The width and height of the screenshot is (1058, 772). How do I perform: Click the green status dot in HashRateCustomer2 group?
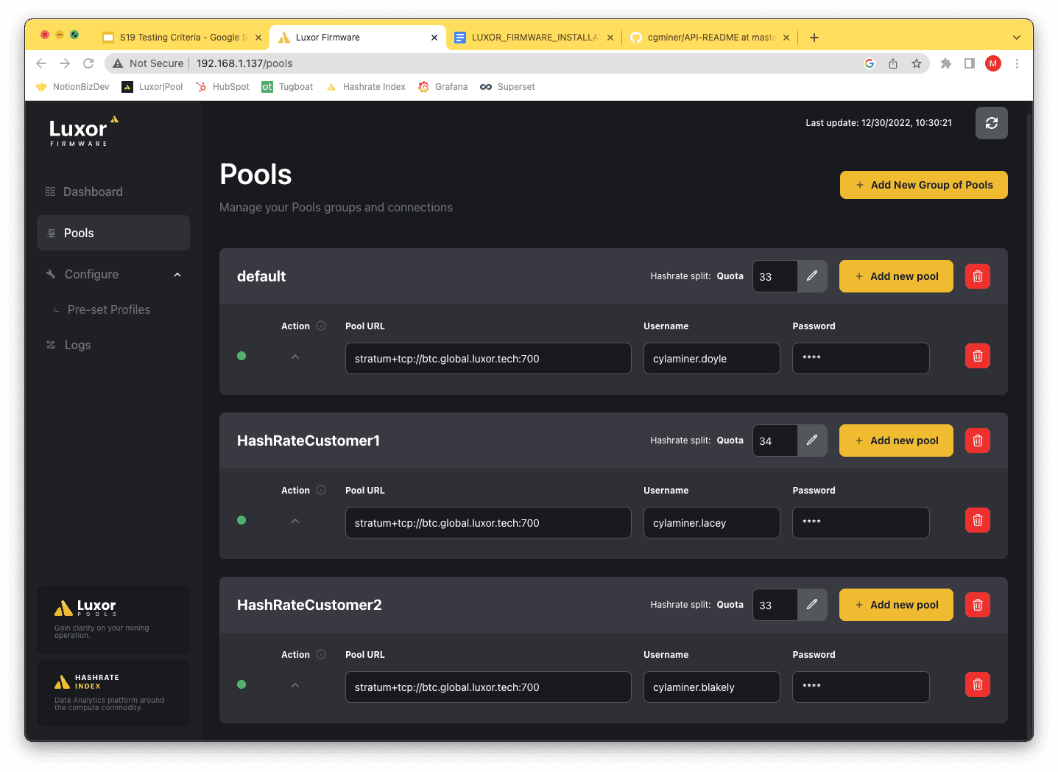(x=241, y=684)
